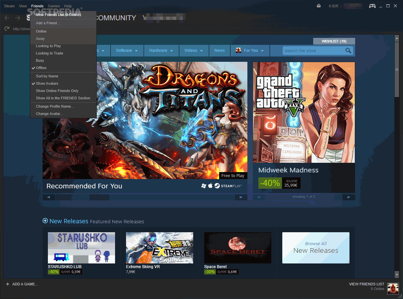Open the Steam menu
This screenshot has height=299, width=403.
[9, 6]
